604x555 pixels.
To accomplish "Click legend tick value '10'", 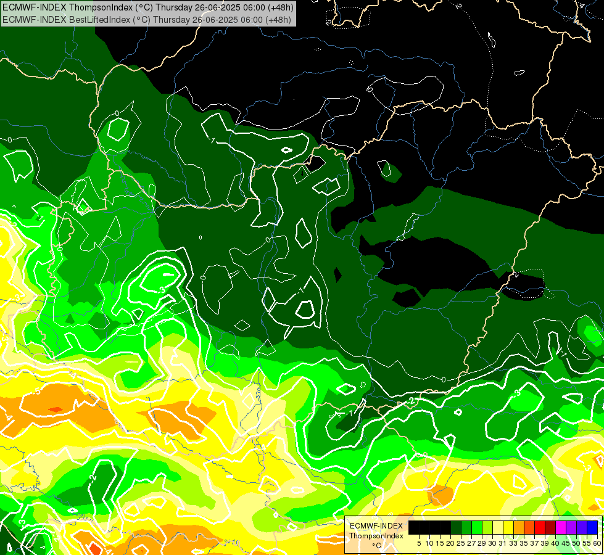I will pyautogui.click(x=429, y=543).
